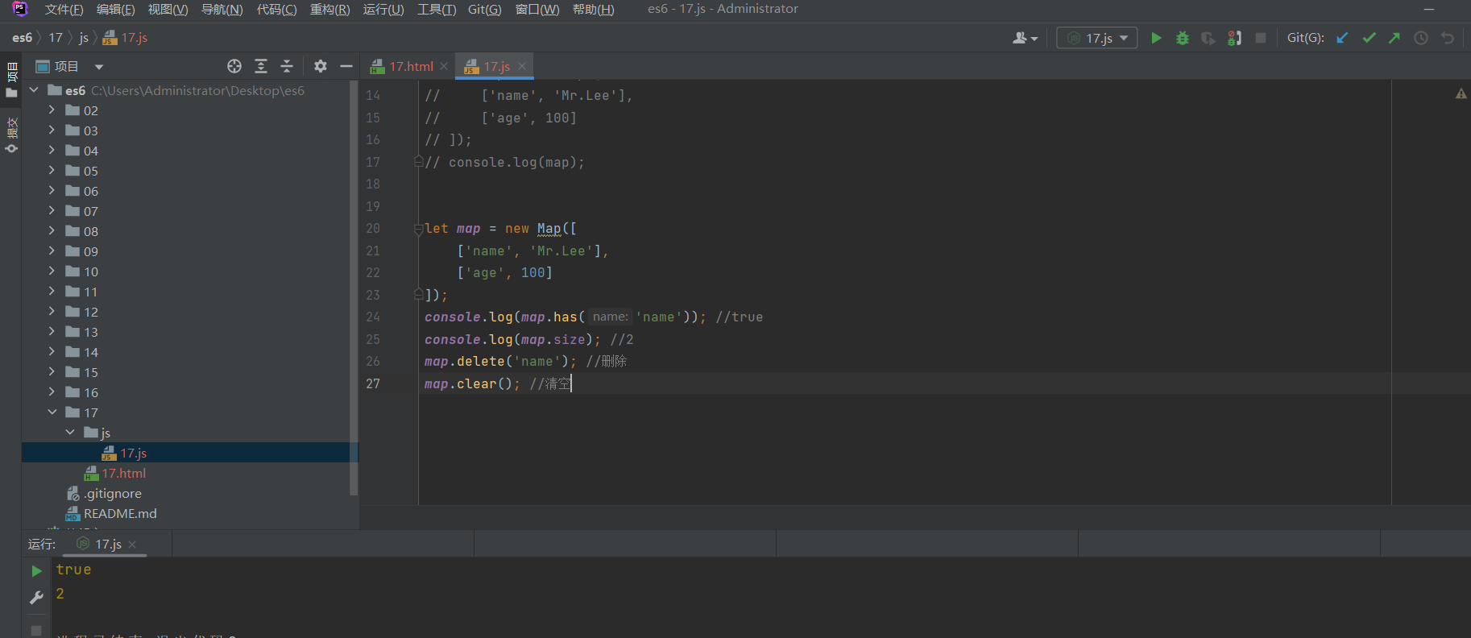Screen dimensions: 1471x638
Task: Open the 重构(R) menu
Action: click(x=329, y=9)
